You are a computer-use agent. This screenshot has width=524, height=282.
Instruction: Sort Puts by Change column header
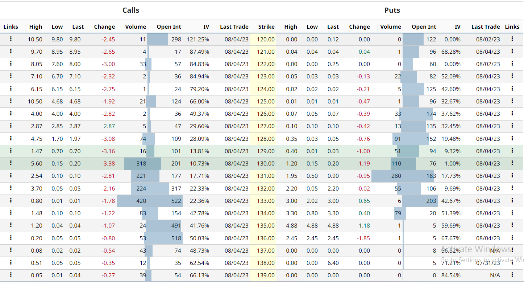[x=359, y=26]
